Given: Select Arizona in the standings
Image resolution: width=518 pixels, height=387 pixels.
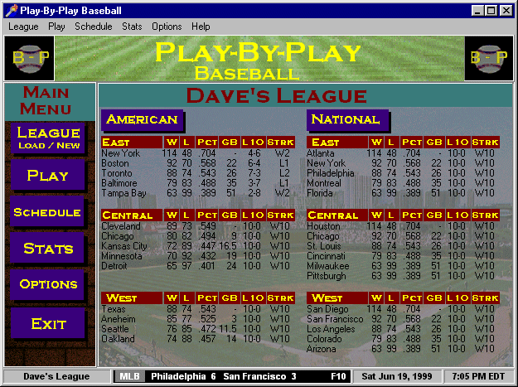Looking at the screenshot, I should [321, 349].
